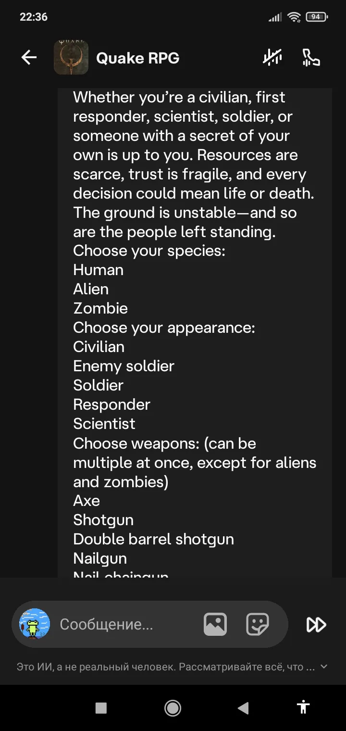
Task: Toggle the muted voice waveform icon
Action: [x=272, y=58]
